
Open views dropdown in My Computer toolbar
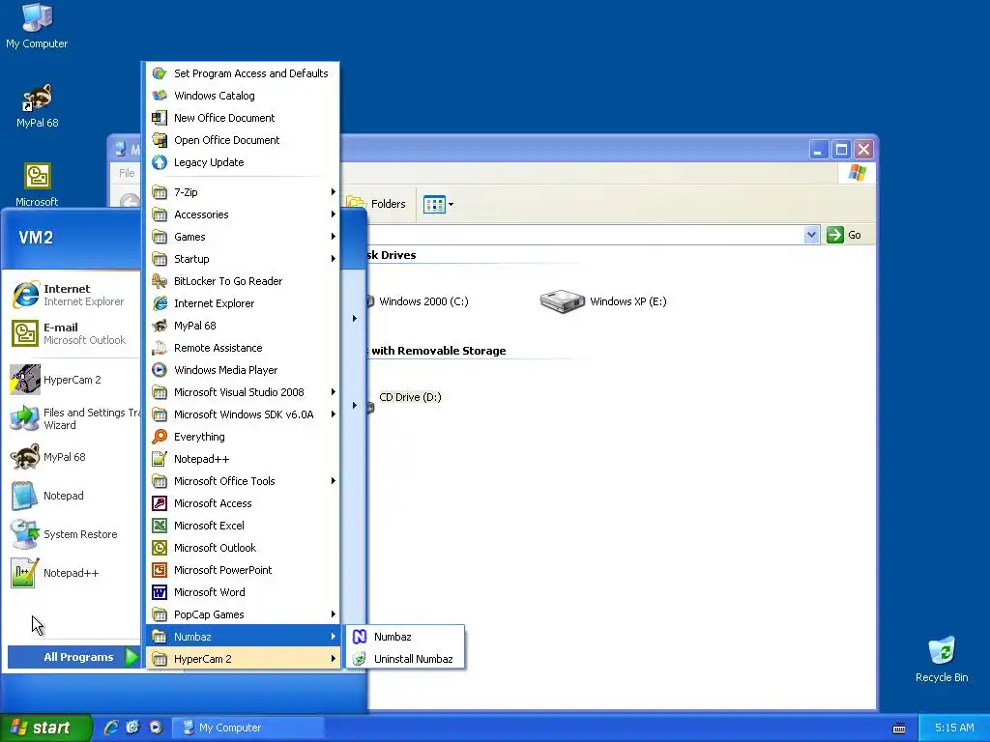(438, 205)
